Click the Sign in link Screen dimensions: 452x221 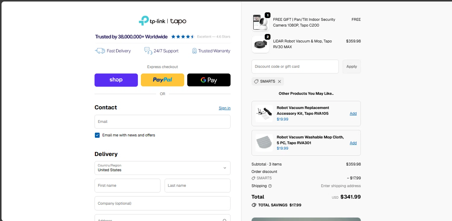224,108
